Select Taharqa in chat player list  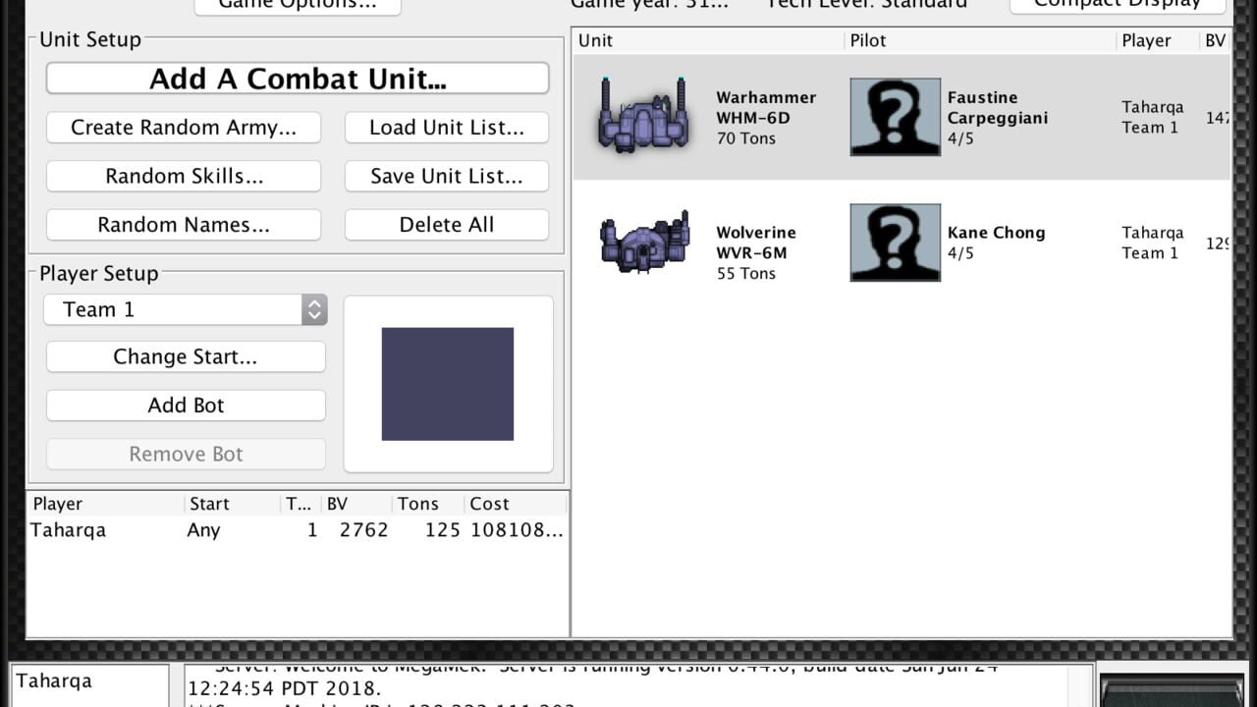tap(54, 680)
